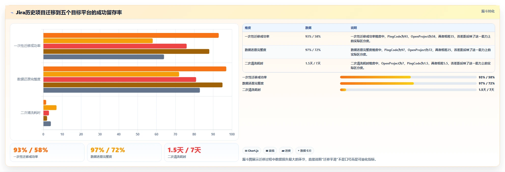Select the Chart.js tag chip

252,151
